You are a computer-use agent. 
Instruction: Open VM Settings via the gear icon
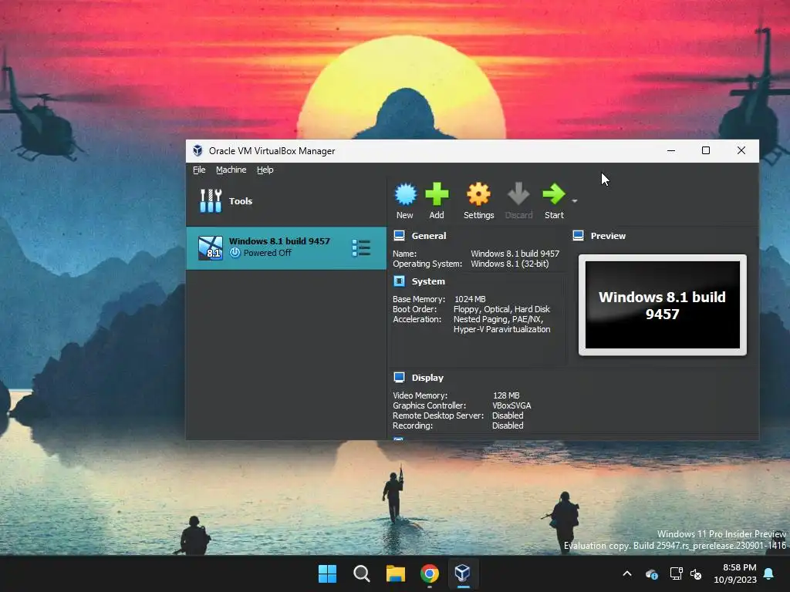[478, 194]
